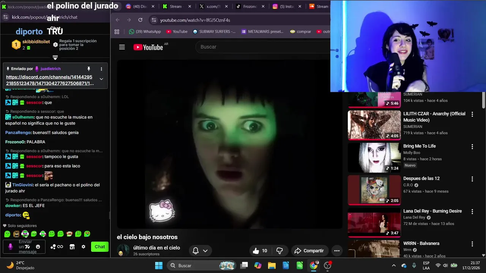Click the YouTube recommendations scrollbar
This screenshot has width=486, height=273.
pyautogui.click(x=483, y=100)
